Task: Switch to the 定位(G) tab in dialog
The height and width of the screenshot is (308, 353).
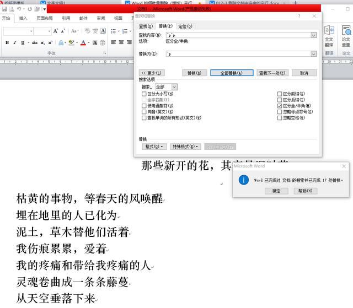Action: click(x=185, y=26)
